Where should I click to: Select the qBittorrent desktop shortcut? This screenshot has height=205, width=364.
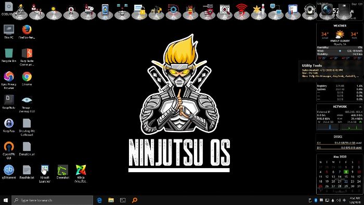tap(9, 172)
